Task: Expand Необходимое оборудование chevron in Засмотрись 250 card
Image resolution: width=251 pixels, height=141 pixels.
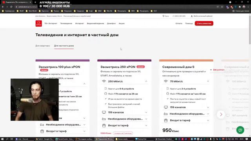Action: click(146, 119)
